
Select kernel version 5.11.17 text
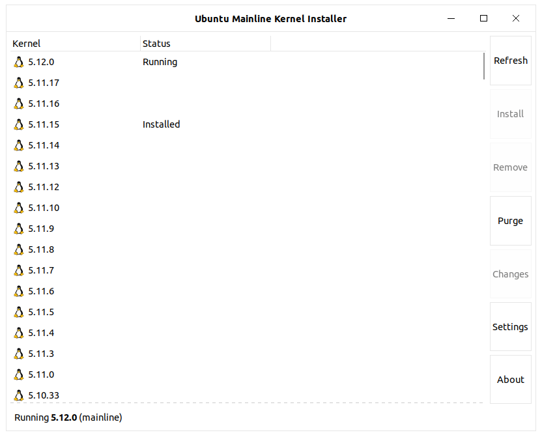click(x=44, y=83)
